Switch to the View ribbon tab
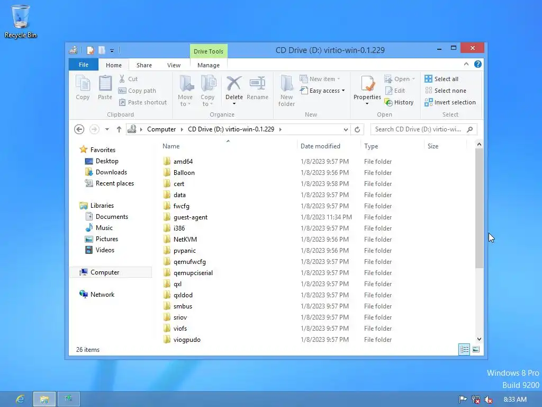 [x=174, y=65]
